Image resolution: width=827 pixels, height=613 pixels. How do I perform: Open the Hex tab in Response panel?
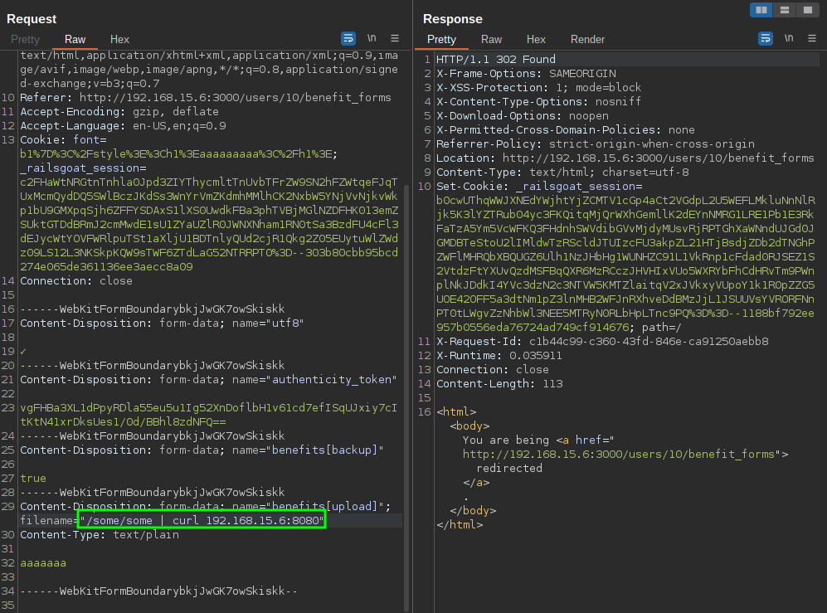tap(536, 39)
